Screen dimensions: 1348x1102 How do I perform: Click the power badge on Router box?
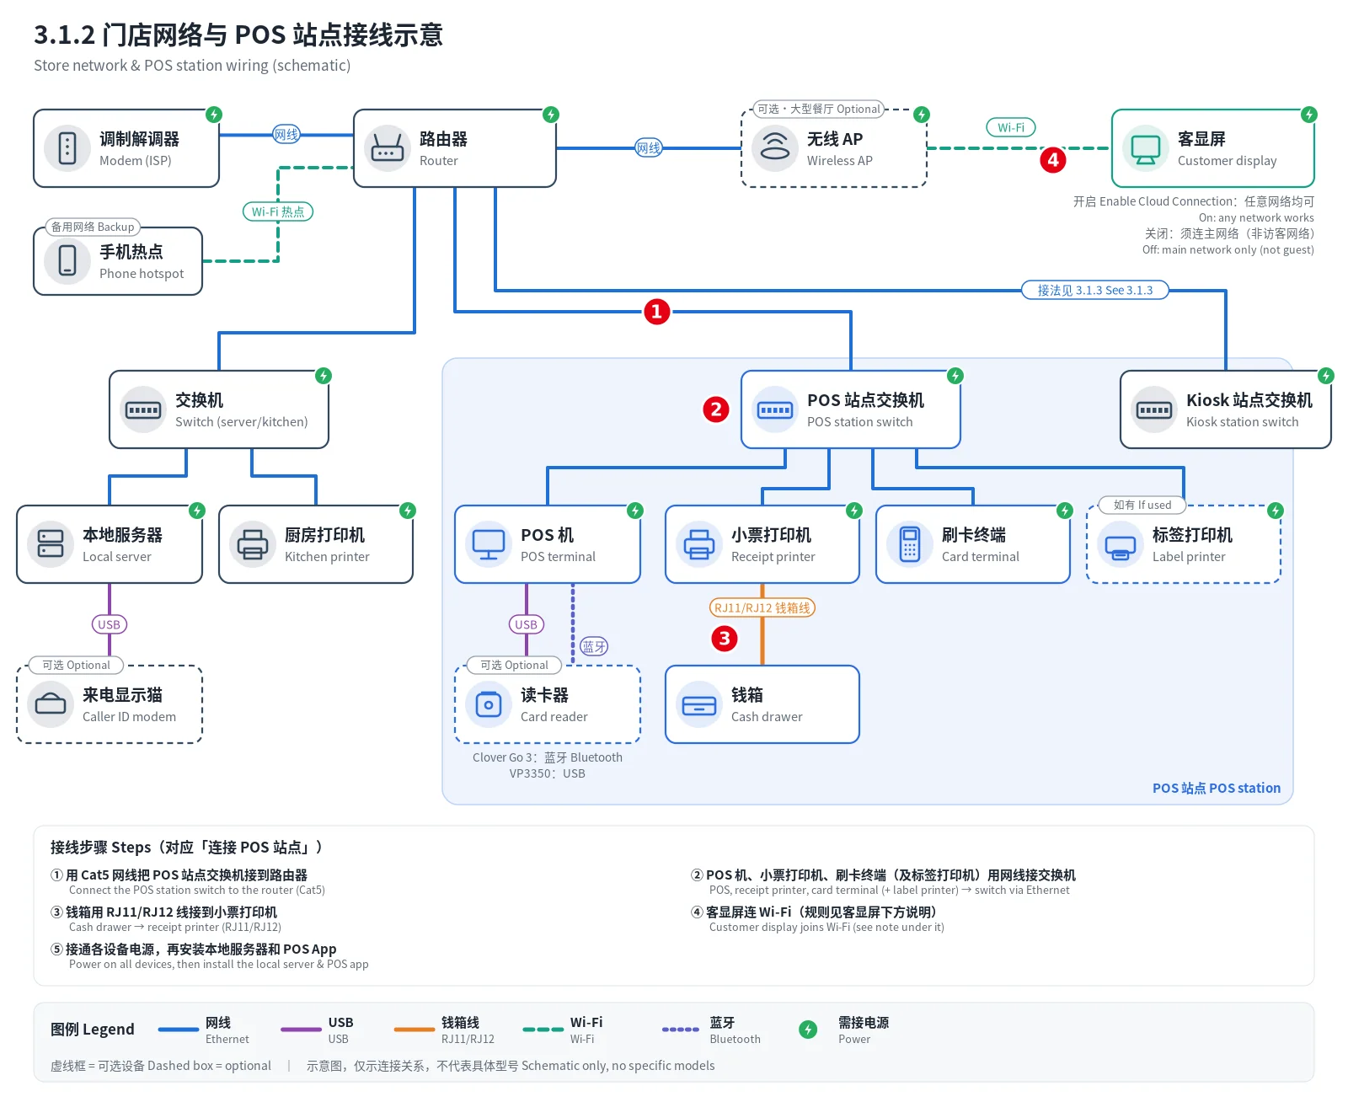[x=551, y=115]
